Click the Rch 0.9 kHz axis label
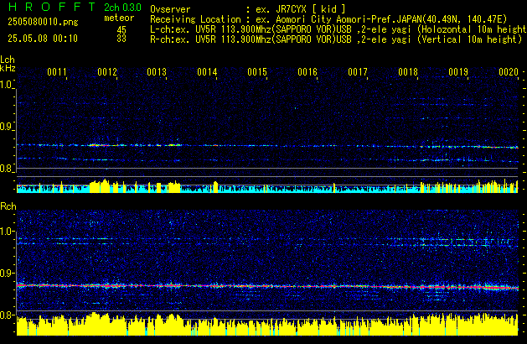Image resolution: width=527 pixels, height=344 pixels. point(7,273)
